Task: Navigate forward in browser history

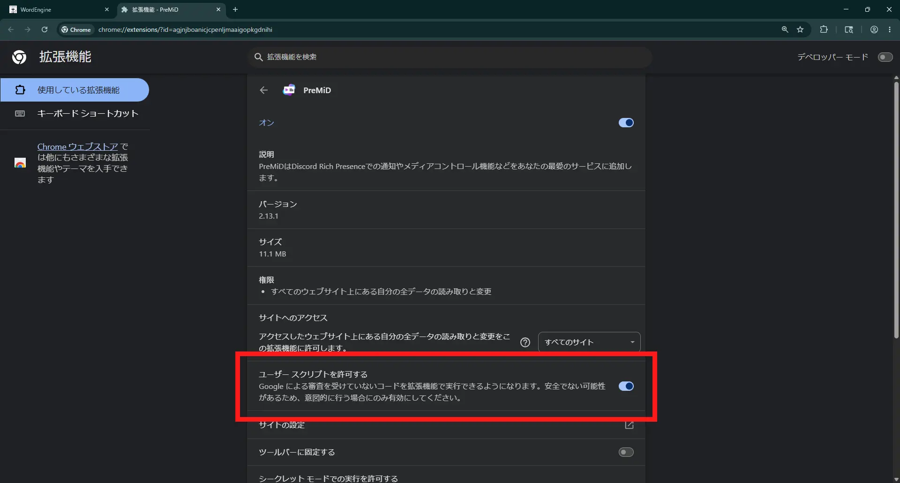Action: coord(28,29)
